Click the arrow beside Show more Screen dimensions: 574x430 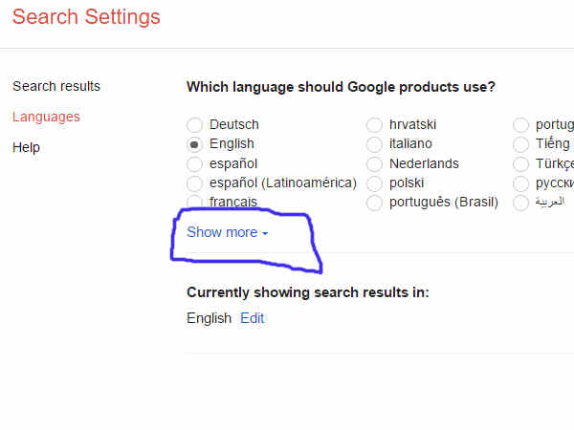[x=265, y=233]
